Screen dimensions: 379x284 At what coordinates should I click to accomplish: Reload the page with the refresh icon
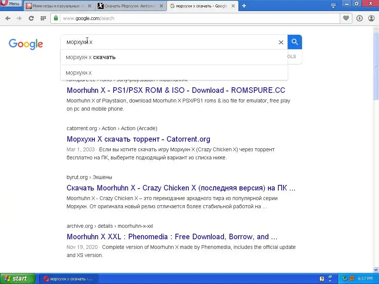[x=31, y=18]
